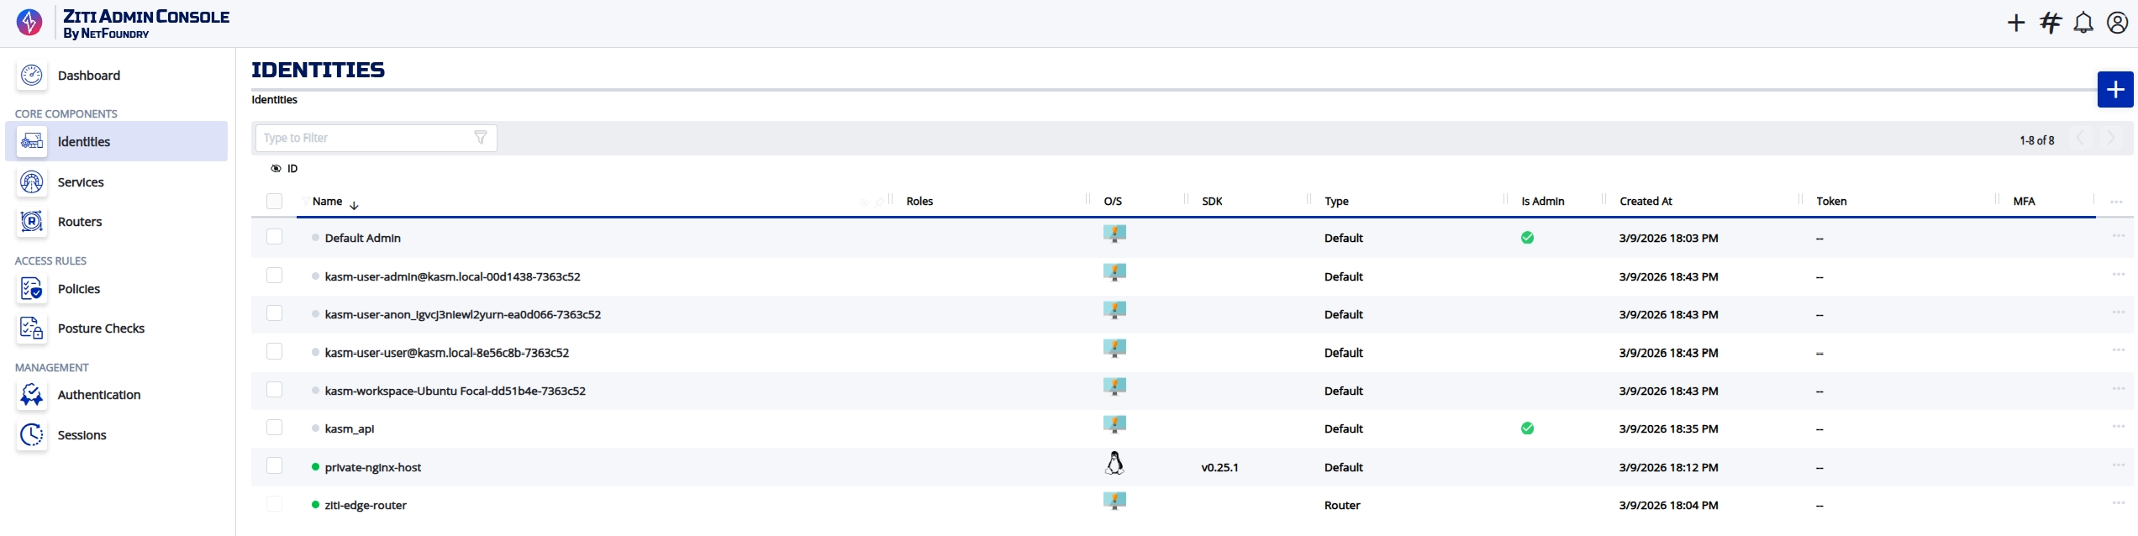Open kasm-user-anon identity row

[462, 315]
